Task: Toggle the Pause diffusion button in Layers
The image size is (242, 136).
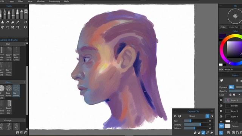Action: coord(237,80)
